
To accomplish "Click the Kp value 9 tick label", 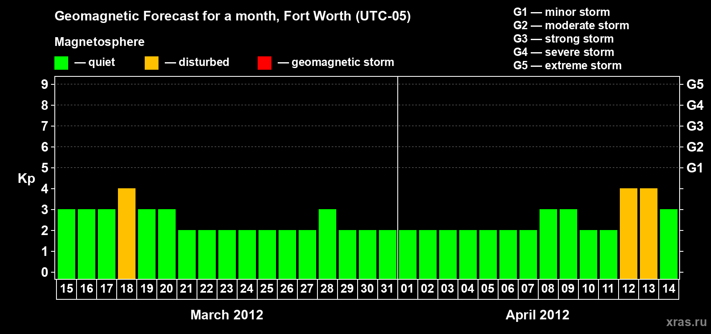I will point(45,84).
